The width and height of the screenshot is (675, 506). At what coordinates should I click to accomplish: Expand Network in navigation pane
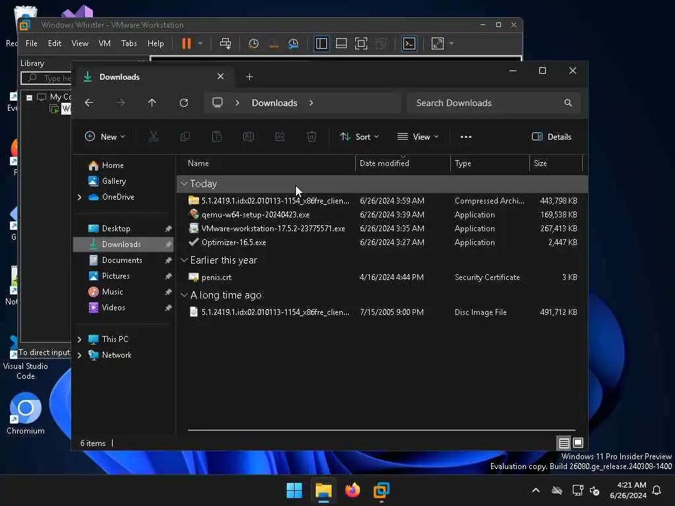[x=79, y=355]
